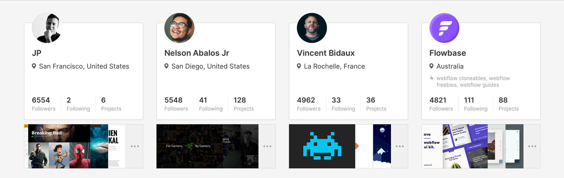
Task: Open the Flowbase profile name link
Action: (448, 53)
